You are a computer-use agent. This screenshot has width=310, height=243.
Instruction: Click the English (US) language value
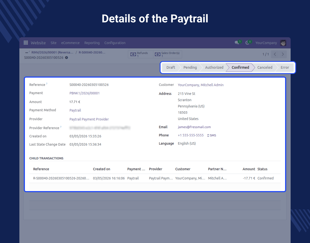[187, 144]
